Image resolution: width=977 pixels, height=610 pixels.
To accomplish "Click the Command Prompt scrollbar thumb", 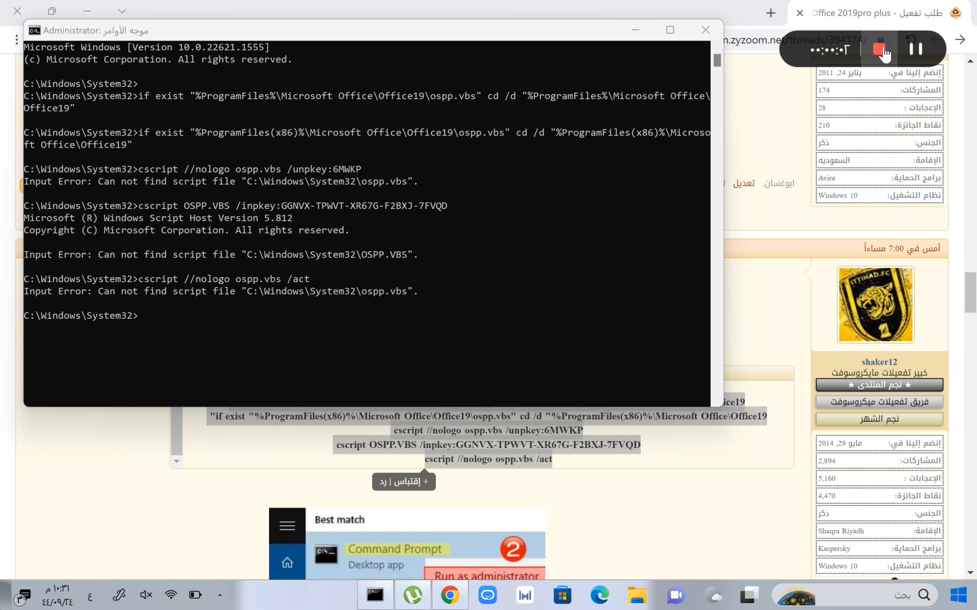I will click(717, 60).
